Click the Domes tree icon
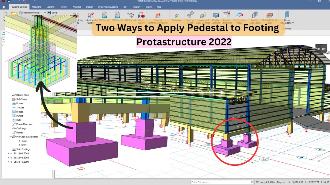Image resolution: width=330 pixels, height=185 pixels. 14,103
